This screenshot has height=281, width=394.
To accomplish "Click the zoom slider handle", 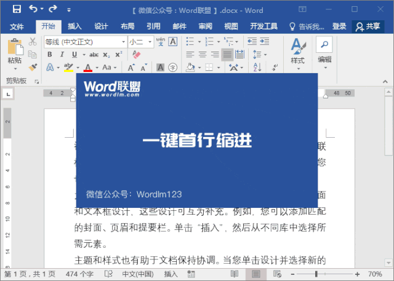I will click(x=316, y=274).
